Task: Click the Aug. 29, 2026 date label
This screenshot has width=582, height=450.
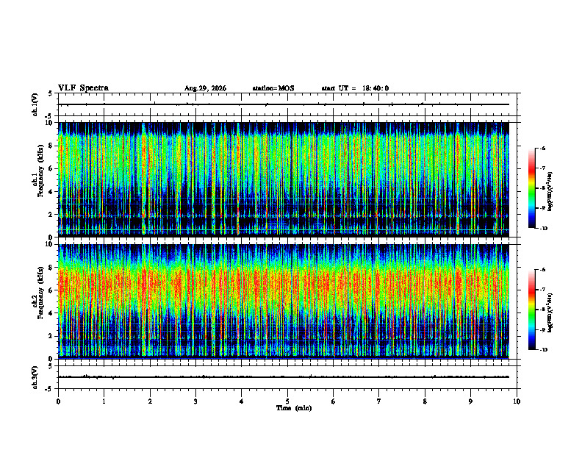Action: tap(205, 88)
